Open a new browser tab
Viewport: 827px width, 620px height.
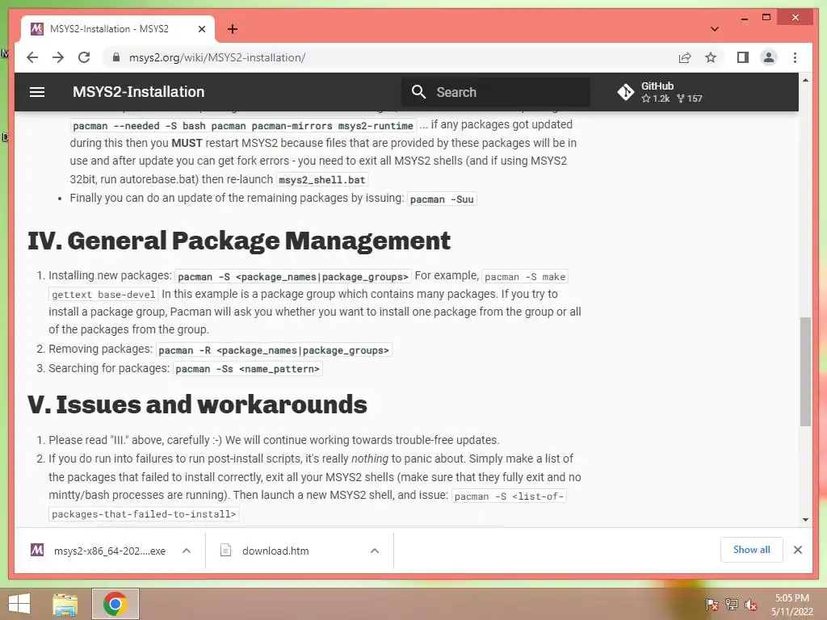click(233, 29)
